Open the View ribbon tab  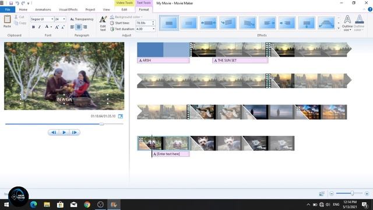(x=106, y=9)
